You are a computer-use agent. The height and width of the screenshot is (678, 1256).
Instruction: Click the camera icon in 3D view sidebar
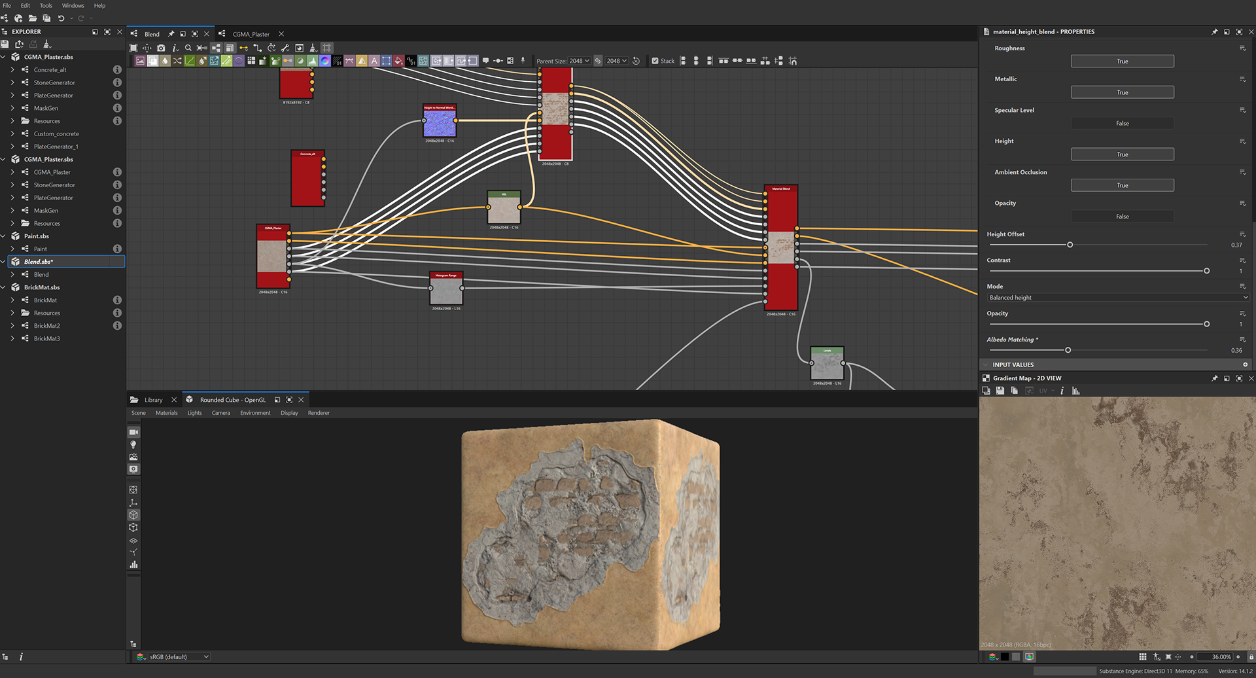(x=133, y=432)
